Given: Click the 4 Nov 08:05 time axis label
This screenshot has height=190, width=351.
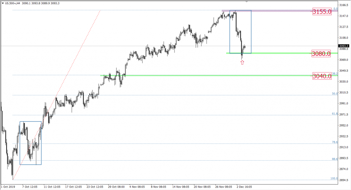Looking at the screenshot, I should click(x=137, y=187).
